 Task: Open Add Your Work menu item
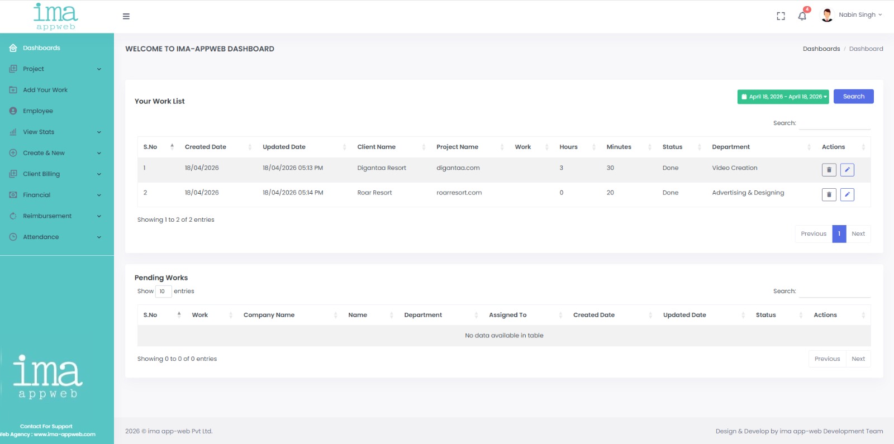coord(45,90)
